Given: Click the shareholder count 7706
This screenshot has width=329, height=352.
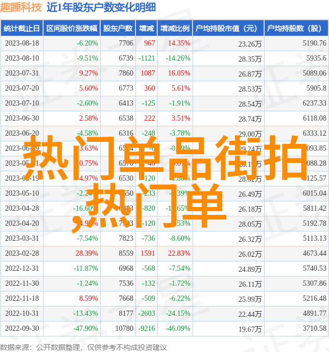Looking at the screenshot, I should coord(126,43).
